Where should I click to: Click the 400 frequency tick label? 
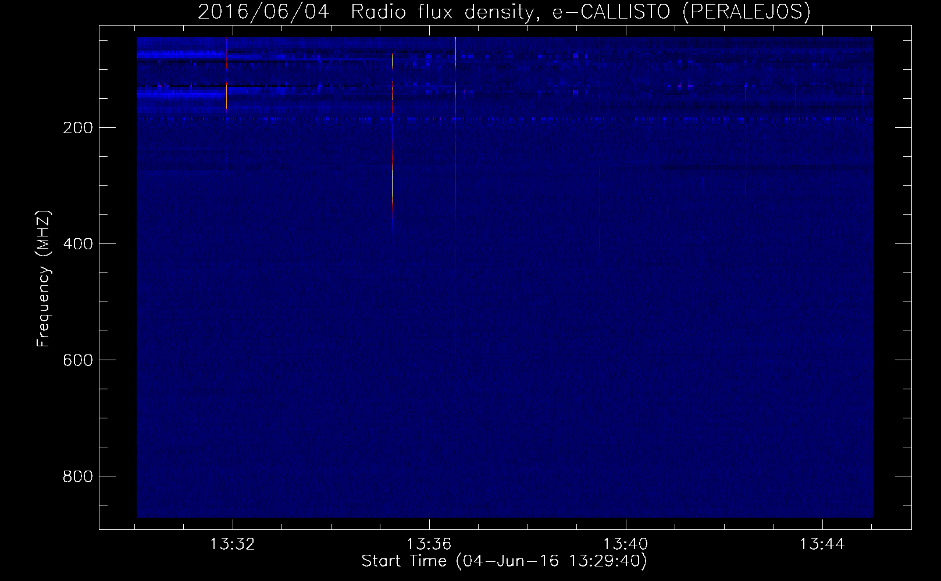pos(77,243)
